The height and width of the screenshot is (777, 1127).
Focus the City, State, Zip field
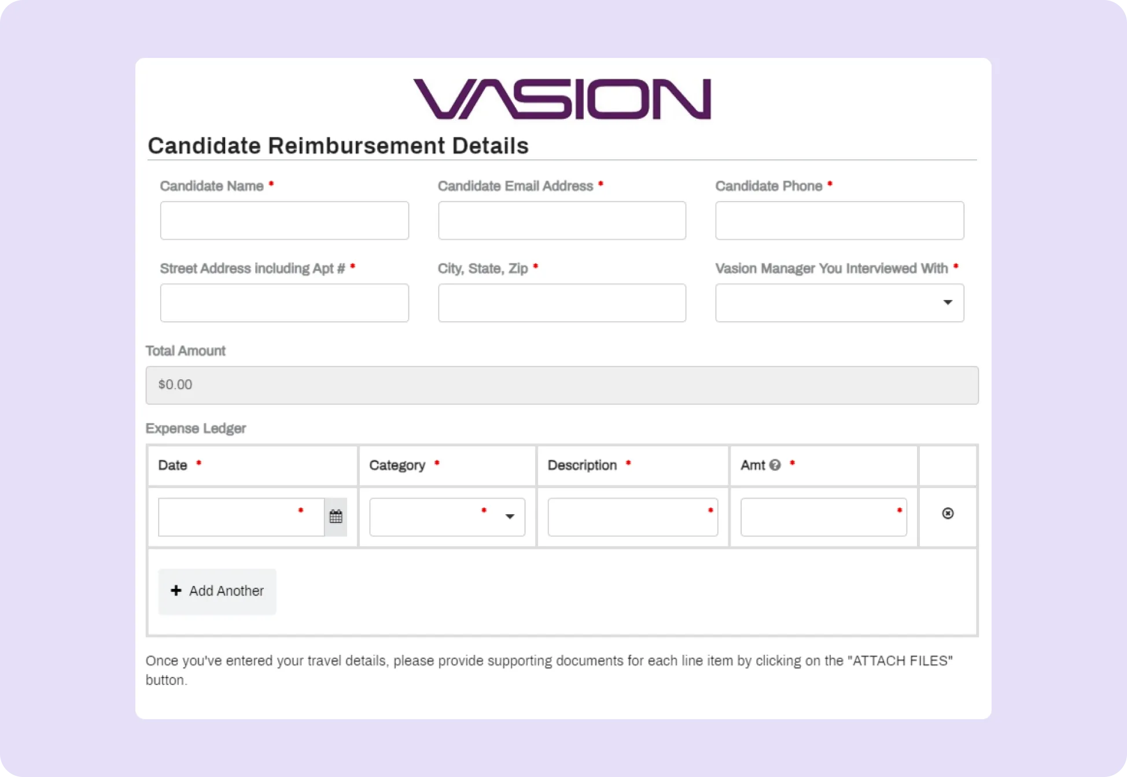coord(562,303)
